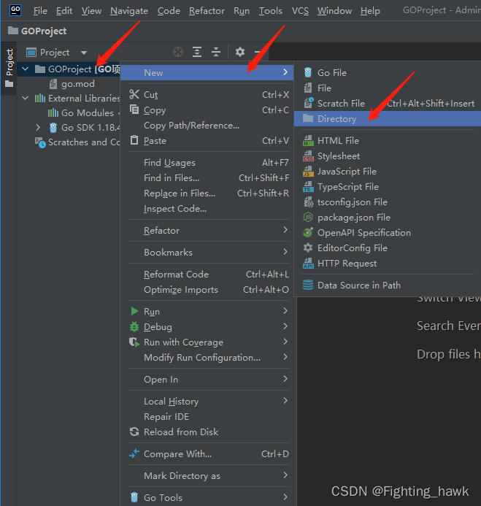Click the Expand All icon in Project panel
Viewport: 481px width, 506px height.
[x=197, y=52]
